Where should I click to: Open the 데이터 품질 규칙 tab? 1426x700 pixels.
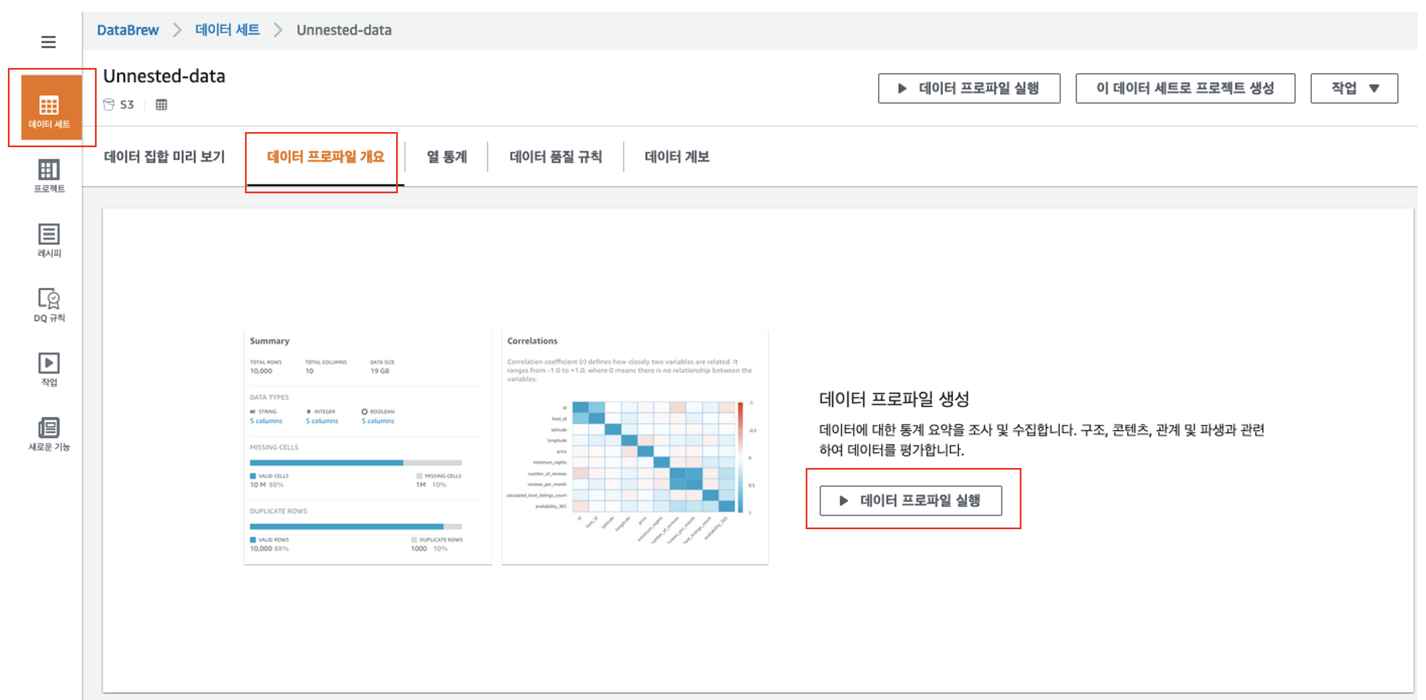555,157
